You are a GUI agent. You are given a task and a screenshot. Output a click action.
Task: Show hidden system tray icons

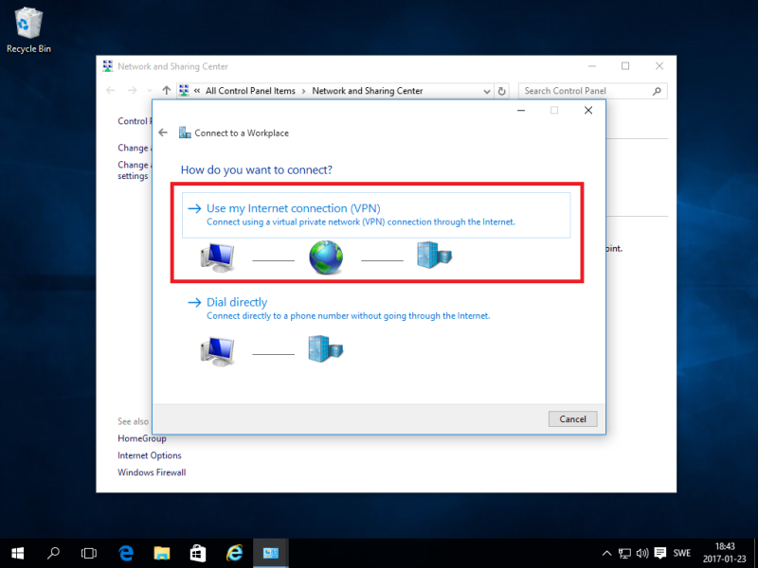click(607, 553)
